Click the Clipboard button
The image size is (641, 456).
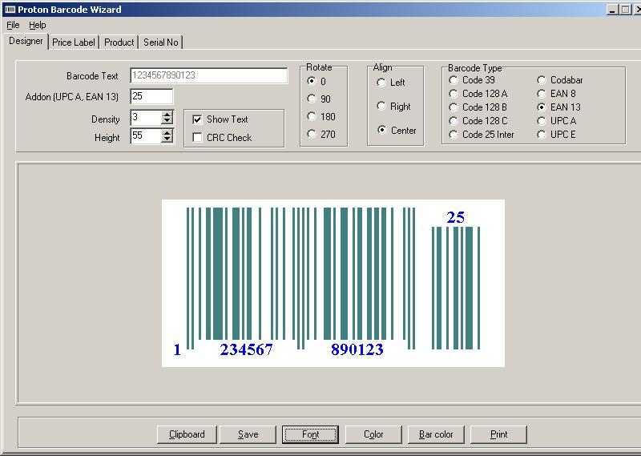click(187, 434)
